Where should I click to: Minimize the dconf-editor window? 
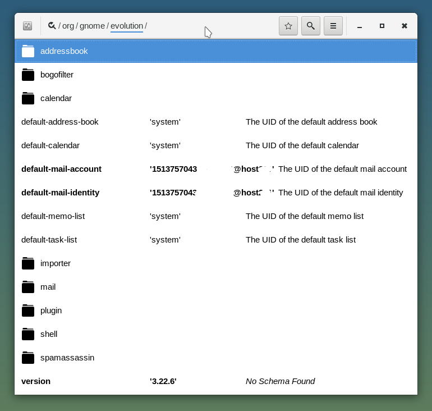pyautogui.click(x=359, y=26)
